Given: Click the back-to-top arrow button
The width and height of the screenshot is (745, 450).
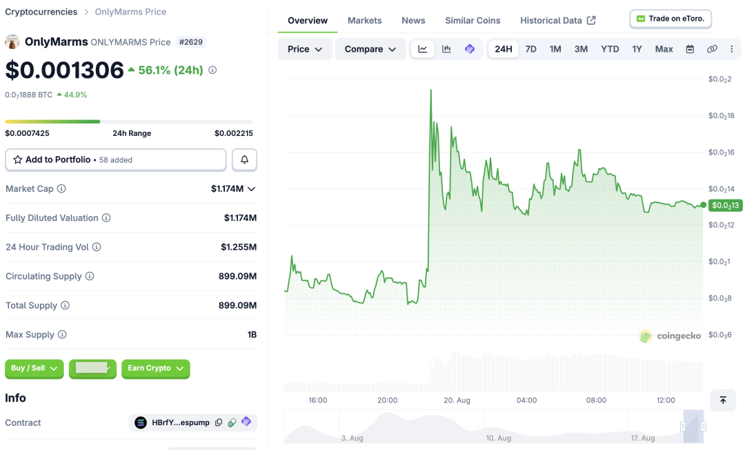Looking at the screenshot, I should (x=723, y=400).
